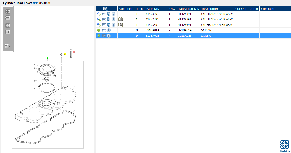This screenshot has height=153, width=291.
Task: Select 3218A014 in Latest Part No. column
Action: pos(185,30)
